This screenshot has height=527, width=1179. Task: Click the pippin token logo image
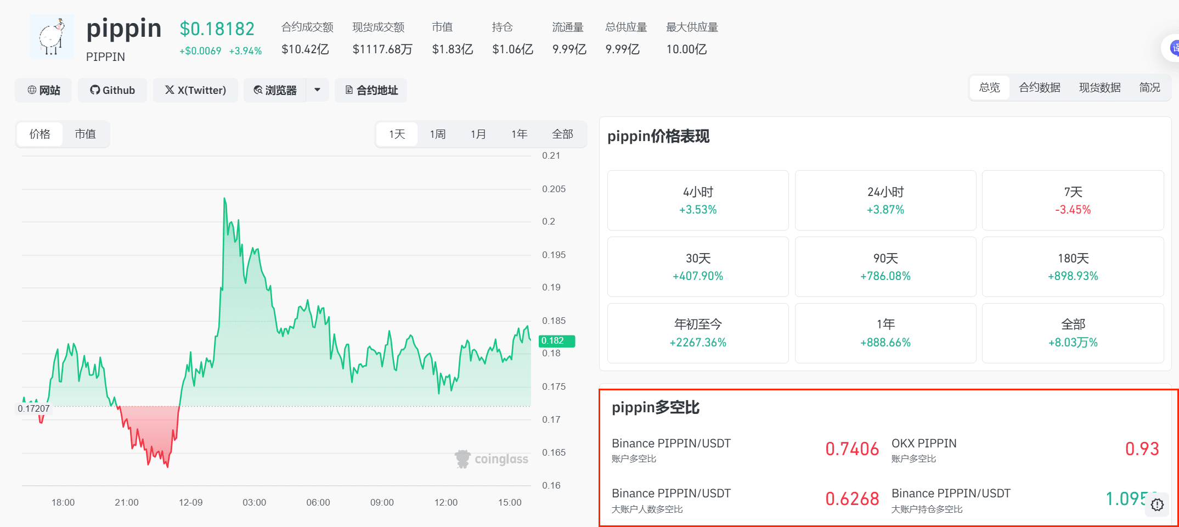[52, 36]
